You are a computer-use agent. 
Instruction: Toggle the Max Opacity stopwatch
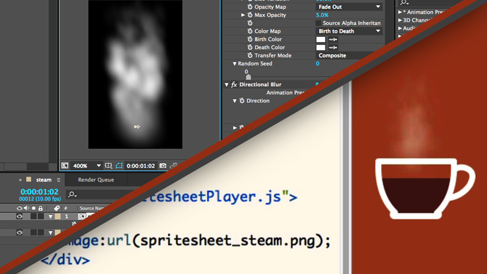point(250,15)
